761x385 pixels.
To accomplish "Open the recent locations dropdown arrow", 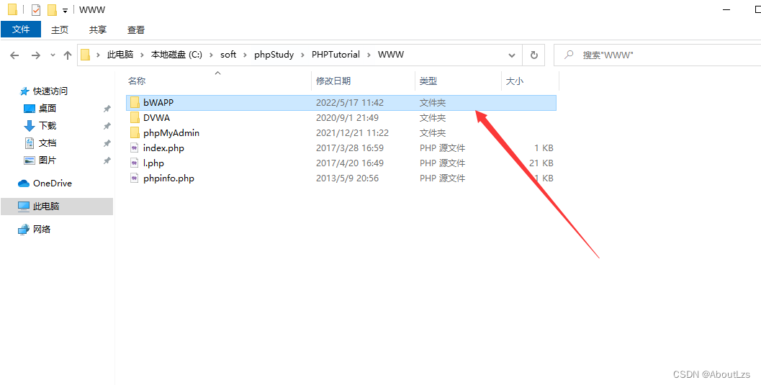I will tap(53, 55).
